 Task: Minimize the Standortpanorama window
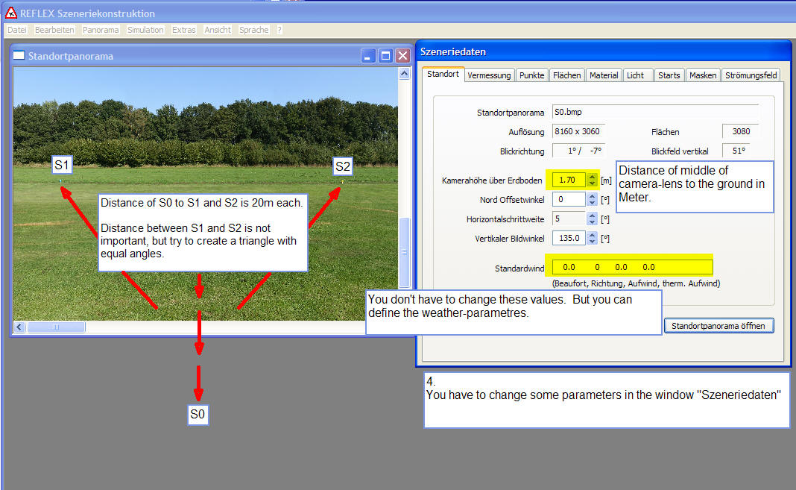point(368,55)
